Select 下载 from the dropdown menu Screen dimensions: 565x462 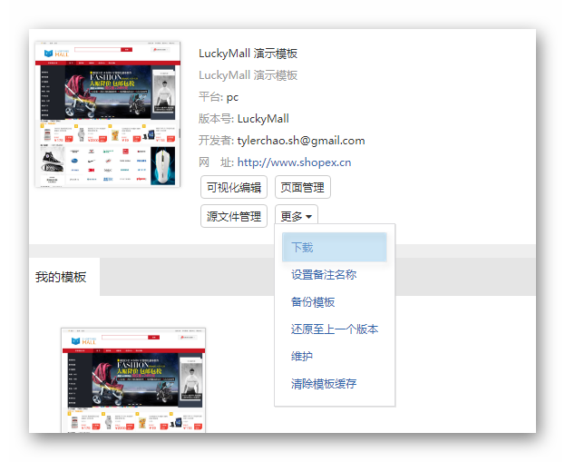click(x=335, y=247)
